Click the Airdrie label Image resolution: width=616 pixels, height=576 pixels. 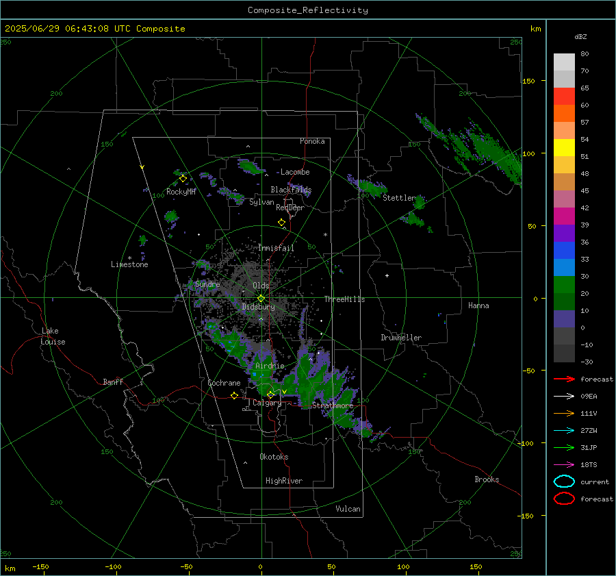coord(270,366)
